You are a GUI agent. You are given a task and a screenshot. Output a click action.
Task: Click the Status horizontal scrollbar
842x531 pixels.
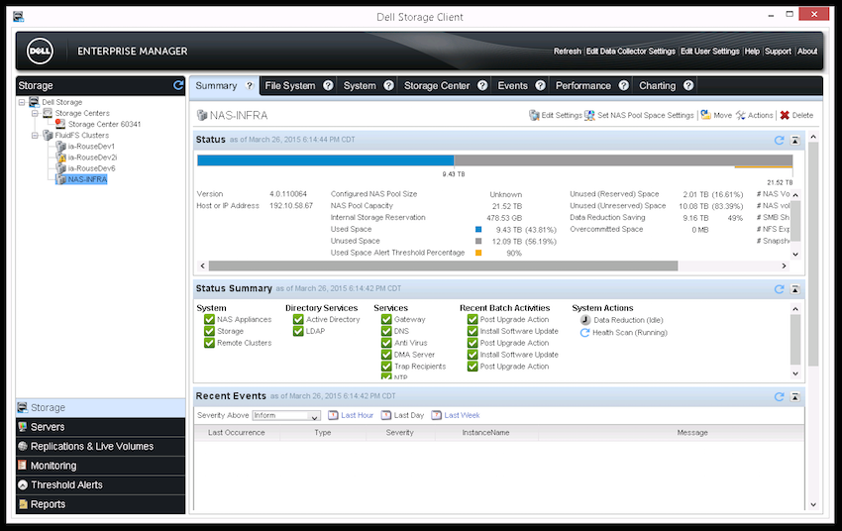(443, 265)
